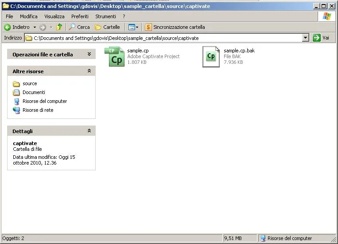This screenshot has height=244, width=338.
Task: Click the status bar computer icon
Action: pos(263,238)
